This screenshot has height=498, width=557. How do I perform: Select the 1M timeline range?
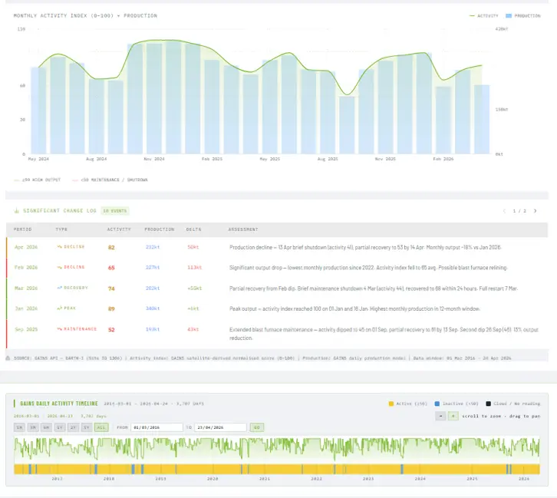[x=19, y=427]
